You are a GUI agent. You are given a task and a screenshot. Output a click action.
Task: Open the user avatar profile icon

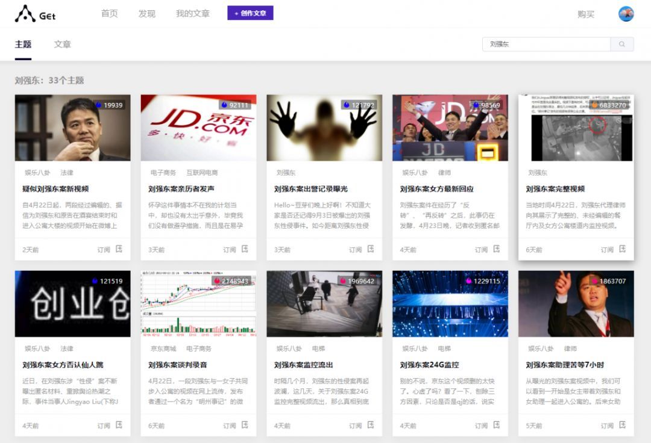626,14
